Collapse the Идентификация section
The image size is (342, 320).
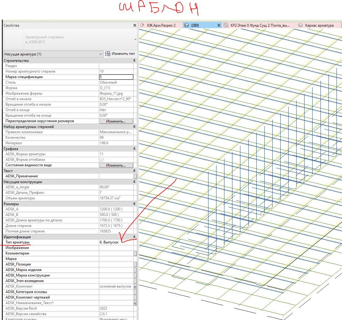pyautogui.click(x=134, y=237)
